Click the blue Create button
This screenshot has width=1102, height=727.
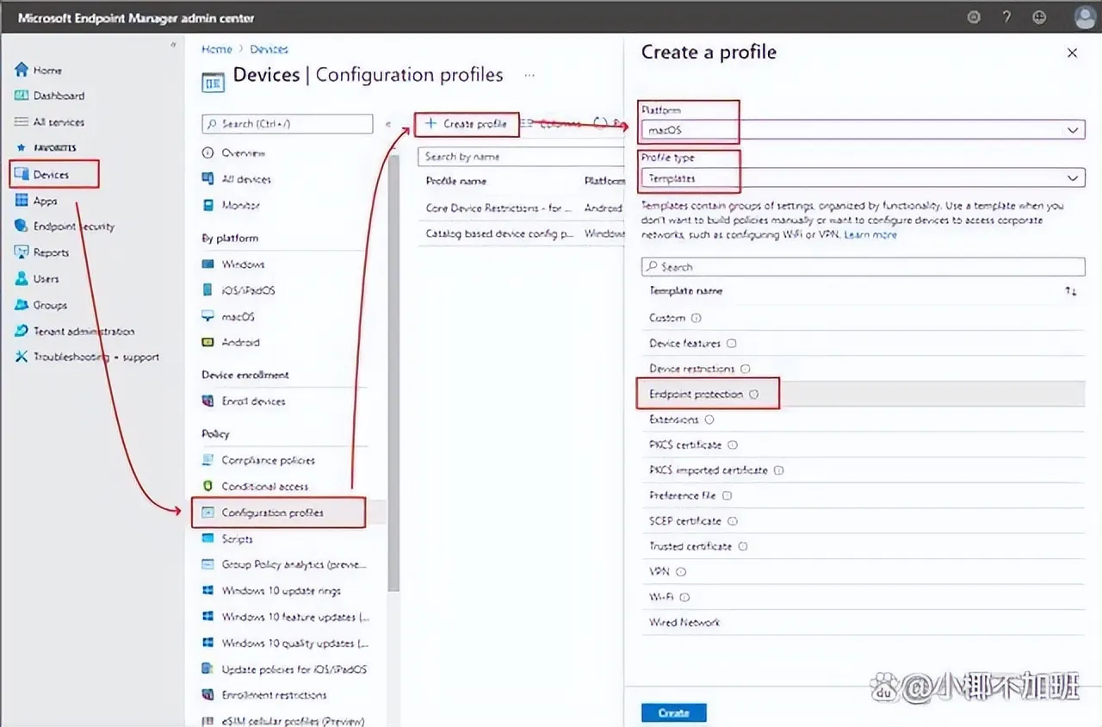tap(673, 713)
